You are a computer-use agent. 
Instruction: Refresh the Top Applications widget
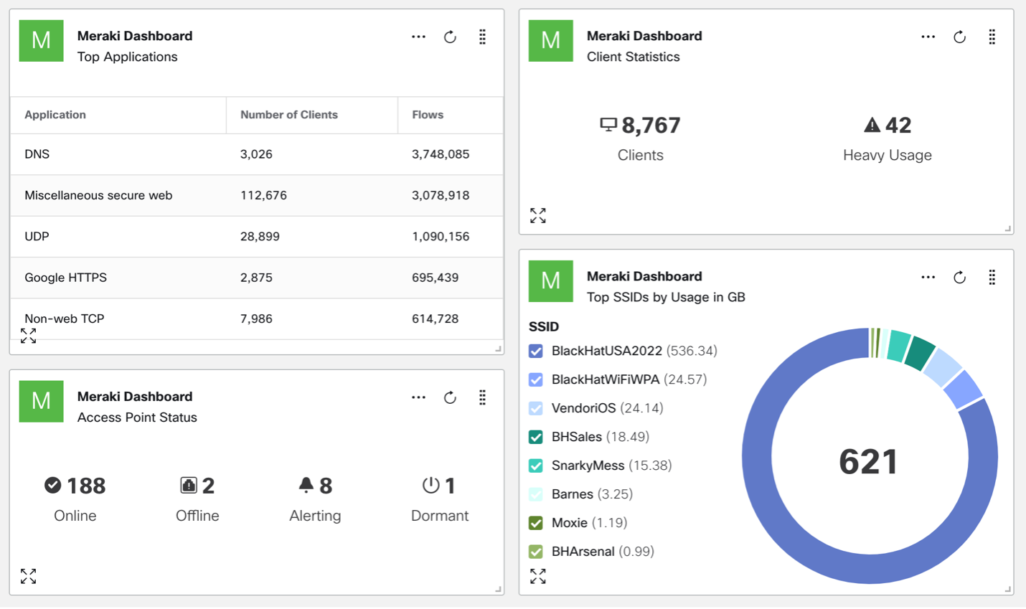[450, 37]
